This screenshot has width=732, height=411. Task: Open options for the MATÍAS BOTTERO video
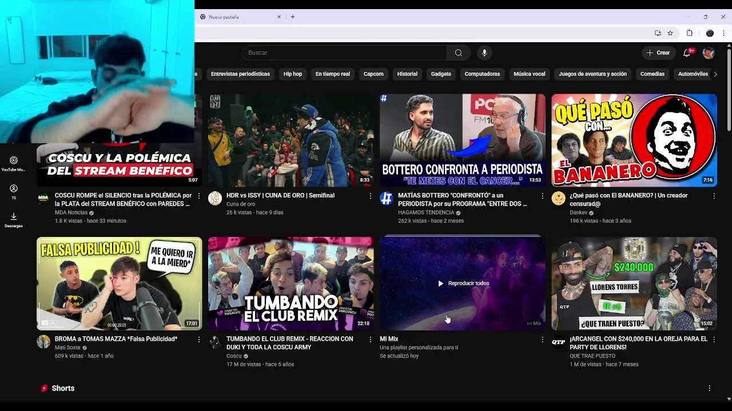[542, 196]
